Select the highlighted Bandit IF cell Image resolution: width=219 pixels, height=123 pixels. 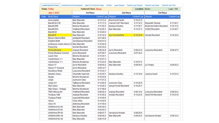tap(60, 35)
